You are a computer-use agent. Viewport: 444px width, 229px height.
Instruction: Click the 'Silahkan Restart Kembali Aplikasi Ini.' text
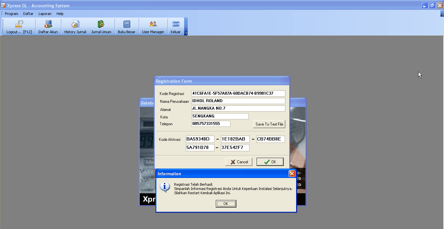tap(202, 193)
